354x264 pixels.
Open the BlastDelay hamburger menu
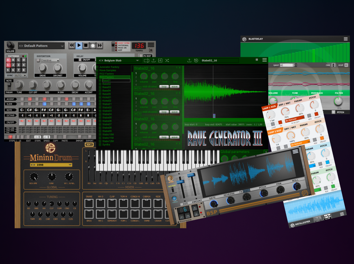pyautogui.click(x=346, y=39)
